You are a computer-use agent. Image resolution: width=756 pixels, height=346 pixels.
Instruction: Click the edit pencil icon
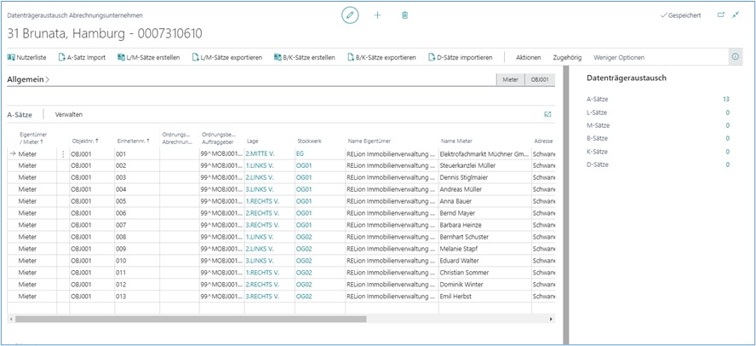click(349, 15)
